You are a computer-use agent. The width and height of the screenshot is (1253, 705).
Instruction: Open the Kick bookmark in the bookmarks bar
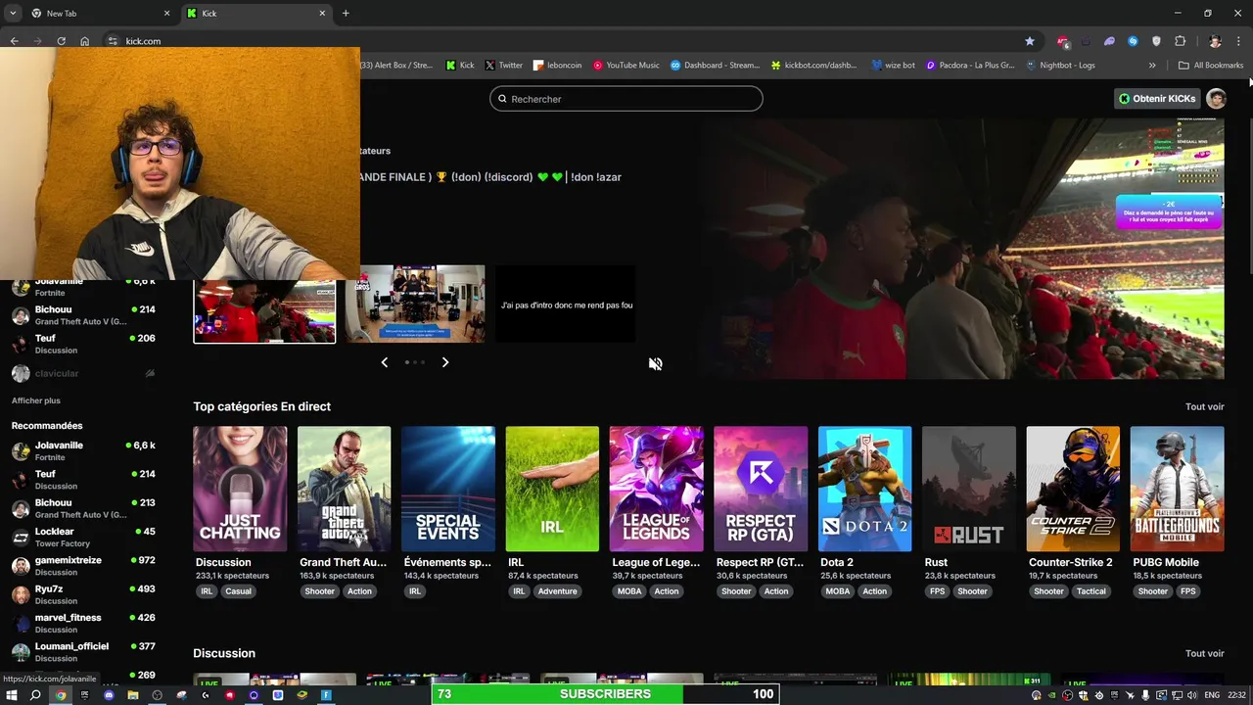click(459, 66)
